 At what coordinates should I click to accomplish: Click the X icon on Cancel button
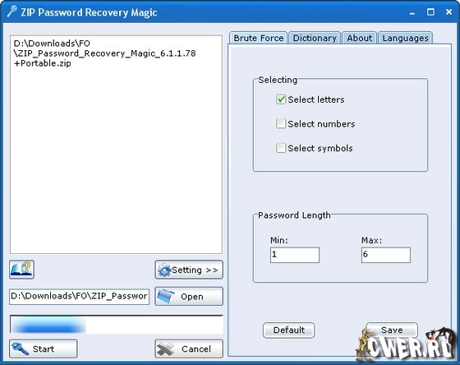click(x=165, y=349)
